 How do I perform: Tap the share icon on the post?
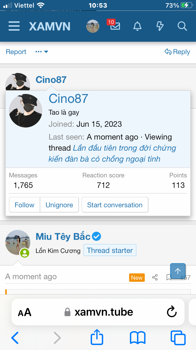coord(155,277)
